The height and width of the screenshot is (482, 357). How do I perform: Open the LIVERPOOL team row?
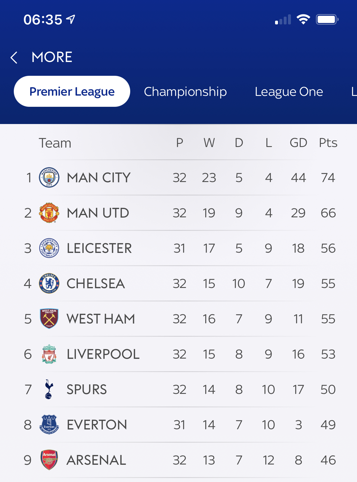[x=178, y=354]
